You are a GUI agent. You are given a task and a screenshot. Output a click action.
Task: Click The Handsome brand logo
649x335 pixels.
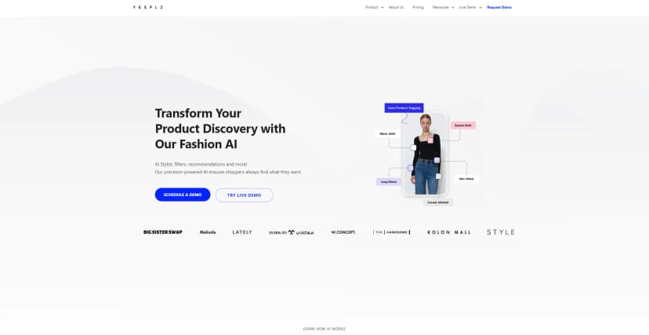[392, 232]
